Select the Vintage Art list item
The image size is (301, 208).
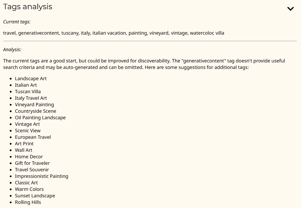click(28, 124)
